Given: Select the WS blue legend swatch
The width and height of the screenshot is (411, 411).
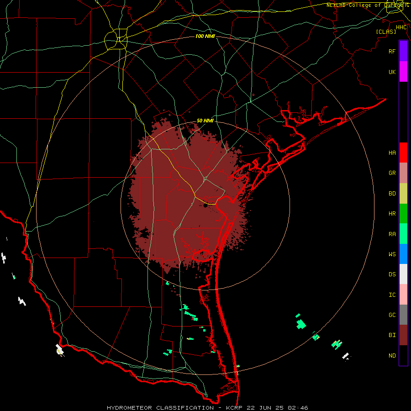Looking at the screenshot, I should coord(403,254).
